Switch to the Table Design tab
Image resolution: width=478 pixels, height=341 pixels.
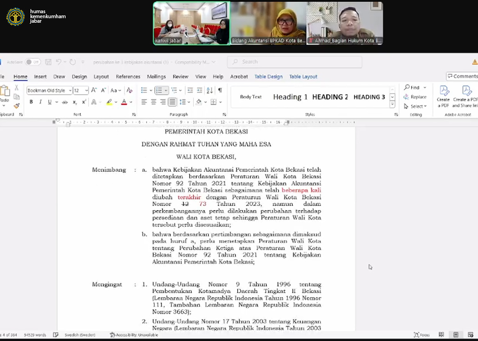(x=268, y=77)
